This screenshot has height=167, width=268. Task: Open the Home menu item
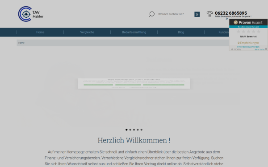40,32
